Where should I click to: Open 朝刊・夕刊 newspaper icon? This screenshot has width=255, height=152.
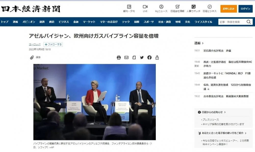129,7
